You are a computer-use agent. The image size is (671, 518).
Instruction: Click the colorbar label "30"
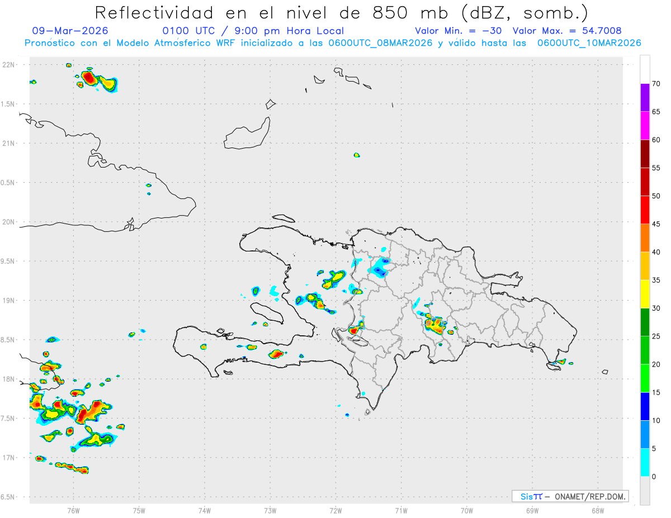click(x=656, y=308)
